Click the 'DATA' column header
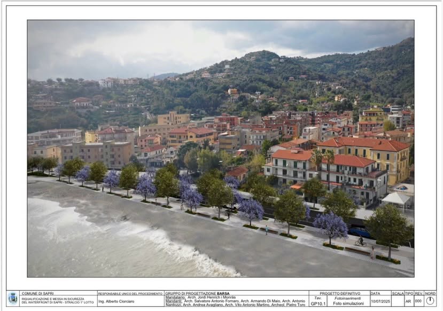The image size is (443, 311). click(x=376, y=293)
